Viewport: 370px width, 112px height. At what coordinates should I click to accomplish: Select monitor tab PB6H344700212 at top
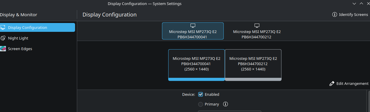tap(257, 31)
